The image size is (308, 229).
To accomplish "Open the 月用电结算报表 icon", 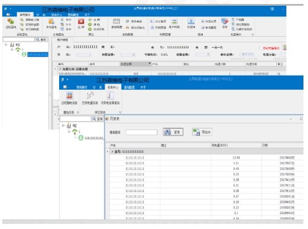I will coord(110,95).
